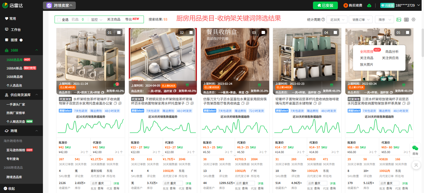The width and height of the screenshot is (424, 193).
Task: Click the green cloud download icon
Action: point(369,6)
